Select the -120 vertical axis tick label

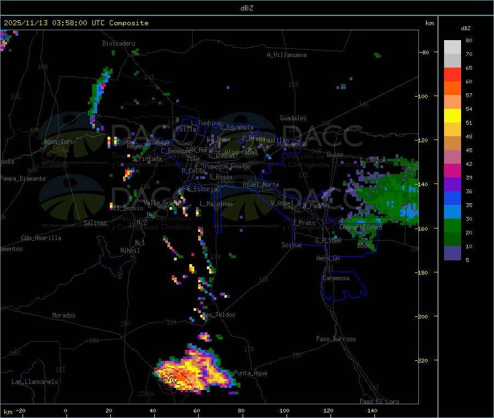coord(423,140)
